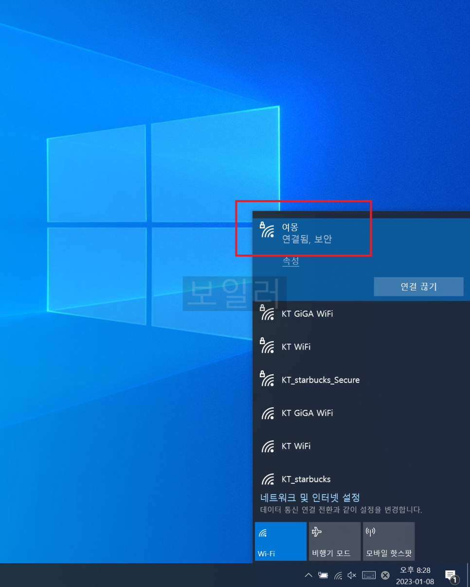Screen dimensions: 470x587
Task: Open 네트워크 및 인터넷 설정 link
Action: pyautogui.click(x=310, y=497)
